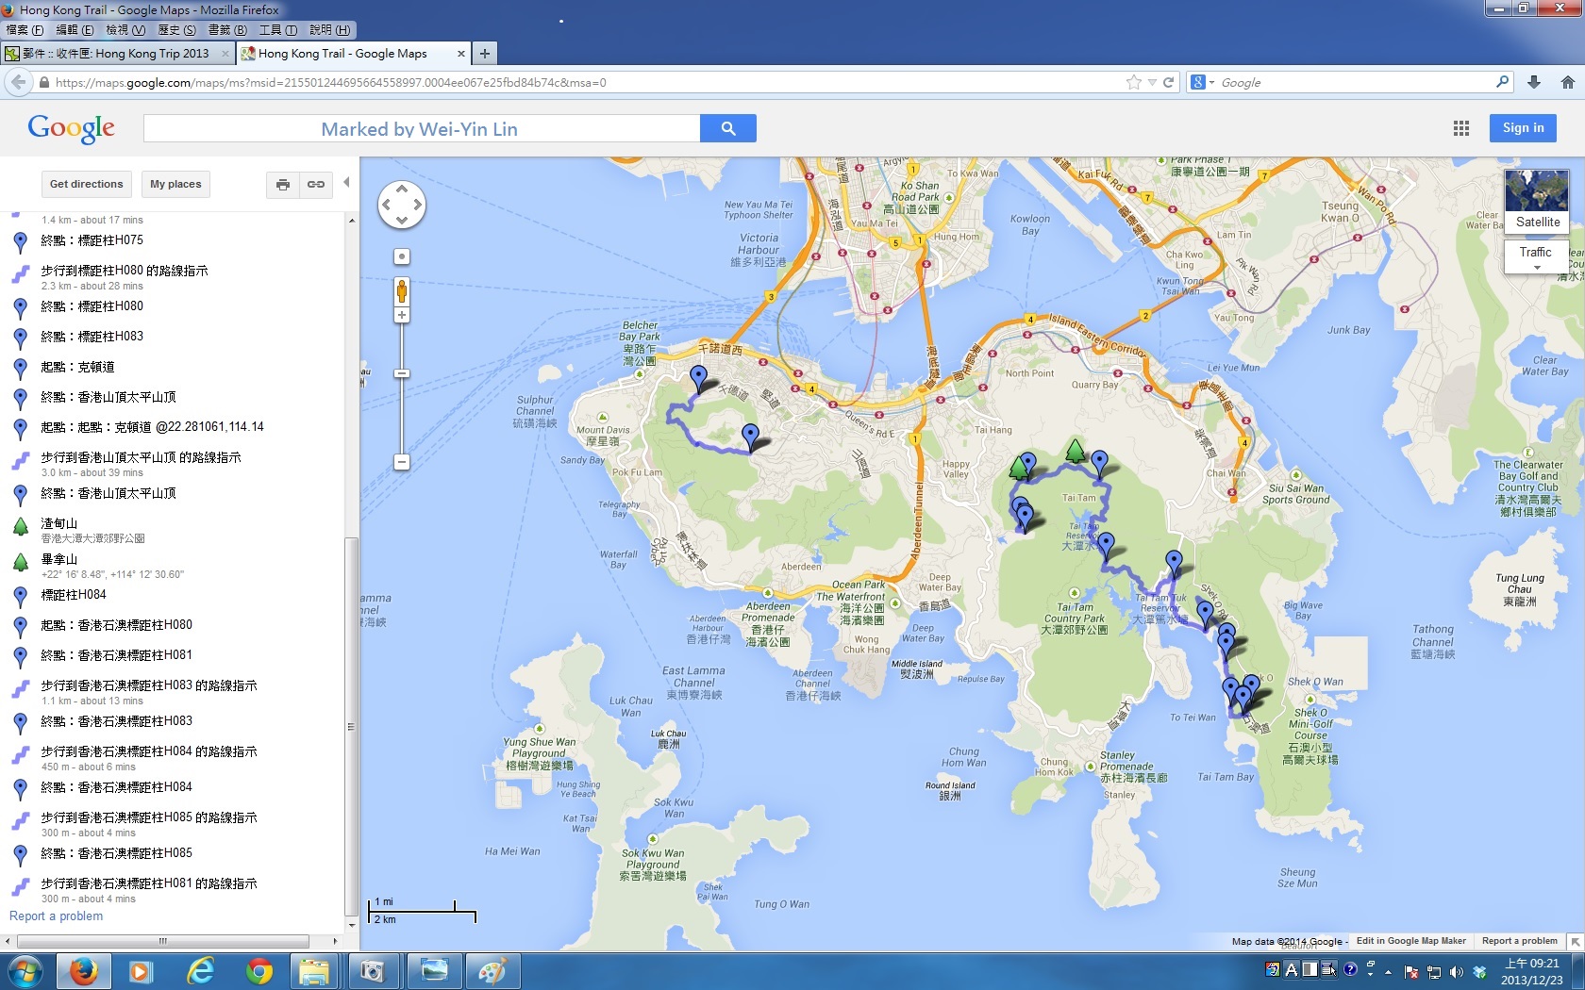Select 終點：標距柱H080 list entry
Image resolution: width=1585 pixels, height=990 pixels.
[x=92, y=306]
